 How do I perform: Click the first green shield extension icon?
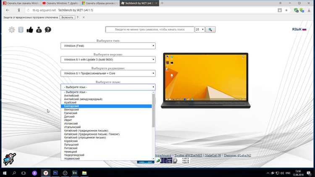[296, 10]
